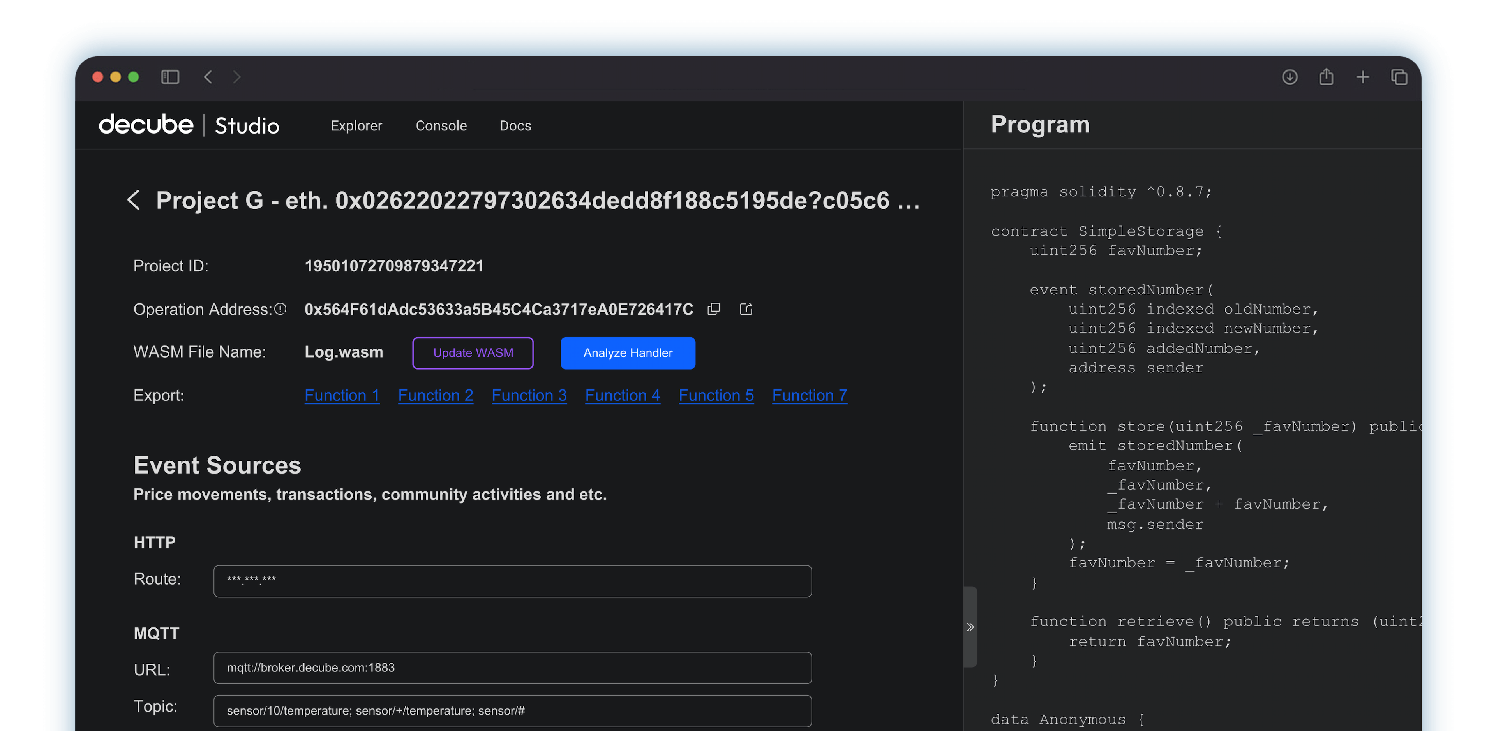Open the Console menu item
This screenshot has width=1496, height=731.
441,125
